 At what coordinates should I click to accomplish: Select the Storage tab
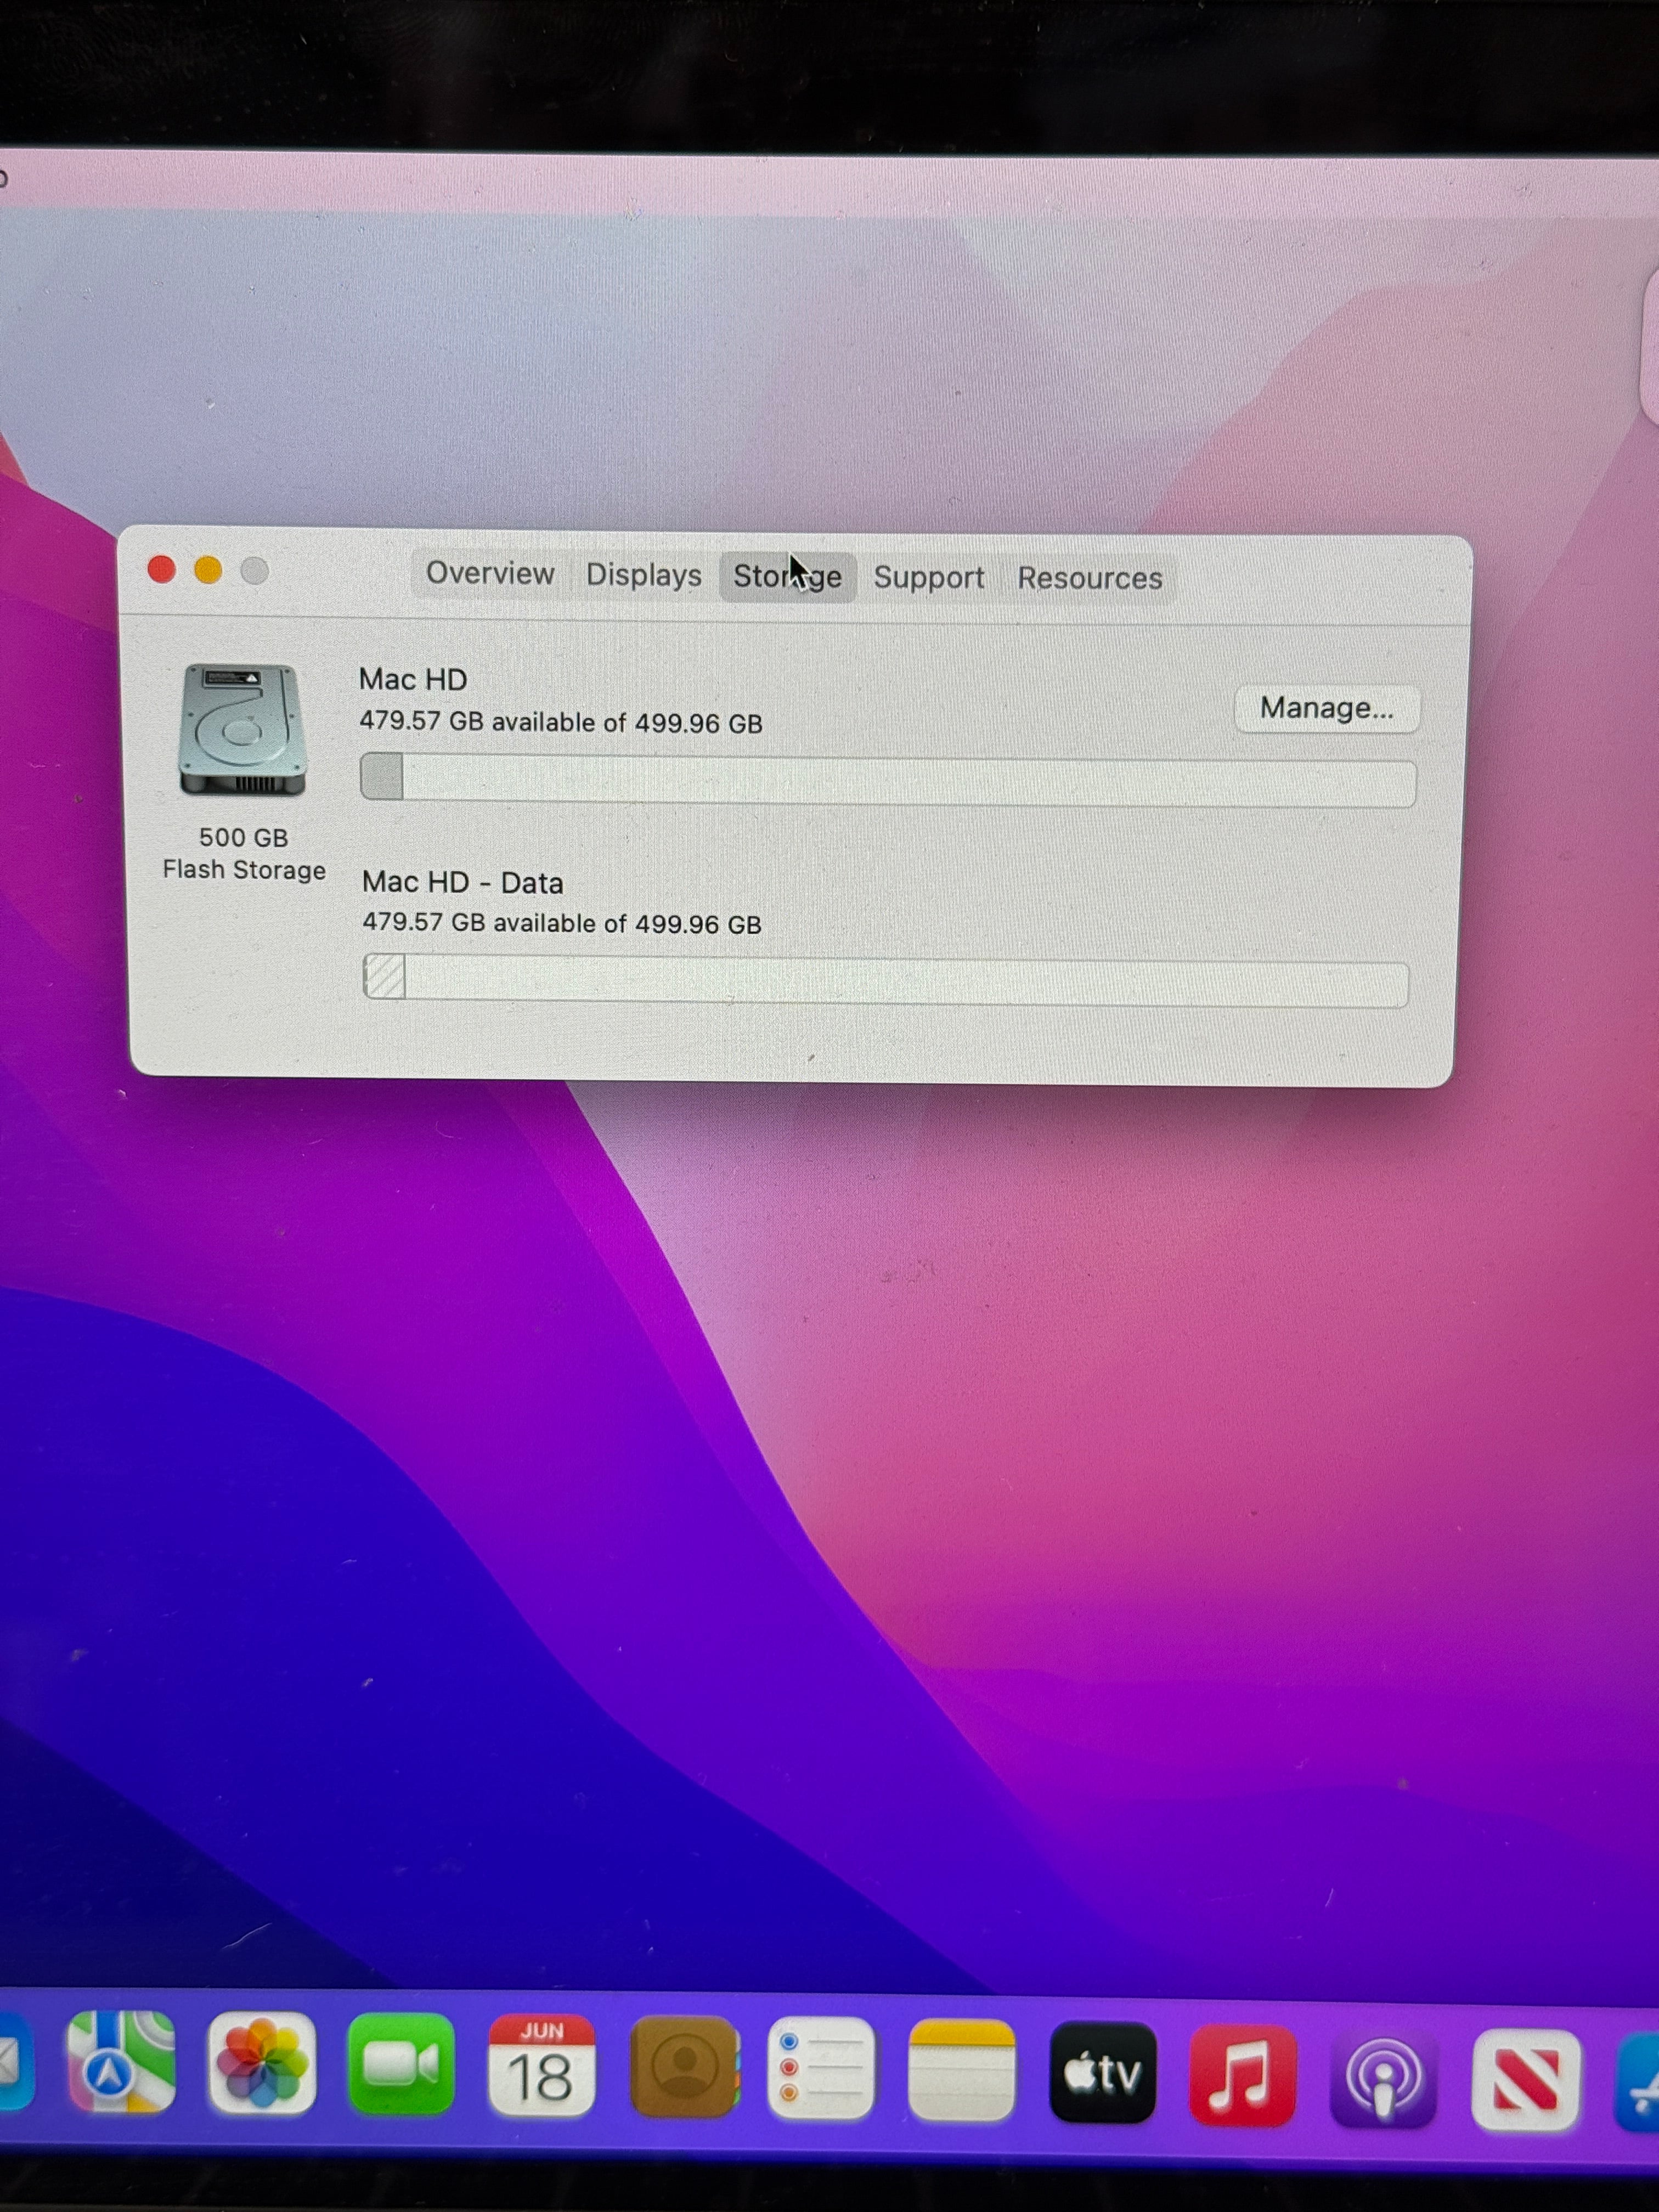click(x=788, y=577)
